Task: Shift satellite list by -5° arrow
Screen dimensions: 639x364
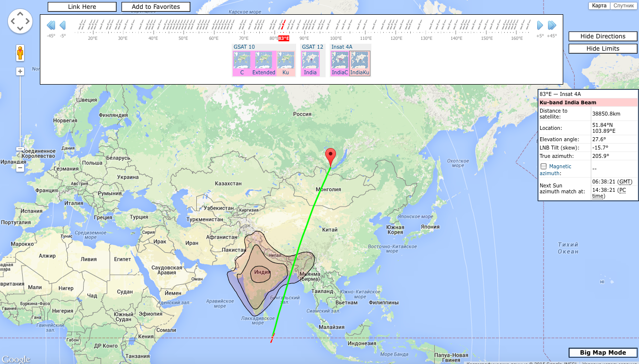Action: 63,25
